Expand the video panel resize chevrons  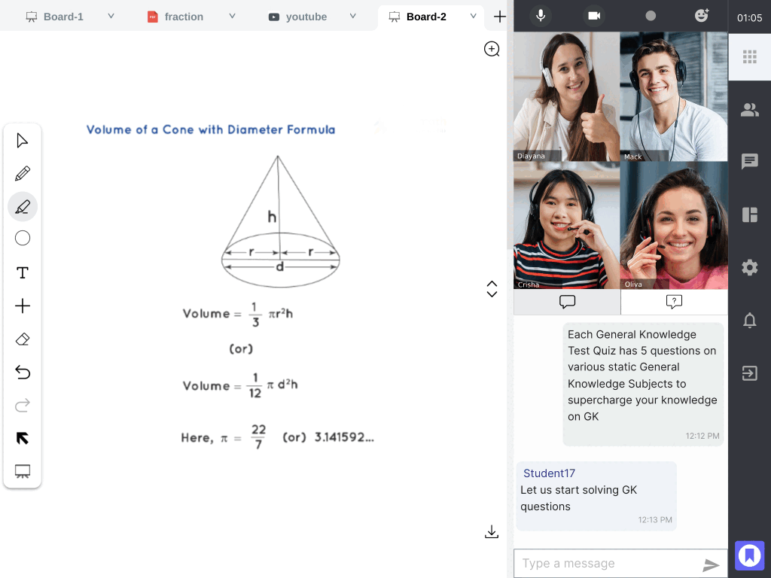tap(492, 289)
